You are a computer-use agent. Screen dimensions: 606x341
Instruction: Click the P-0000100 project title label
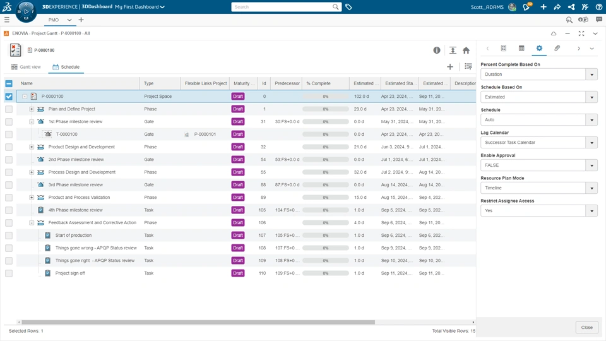(44, 51)
